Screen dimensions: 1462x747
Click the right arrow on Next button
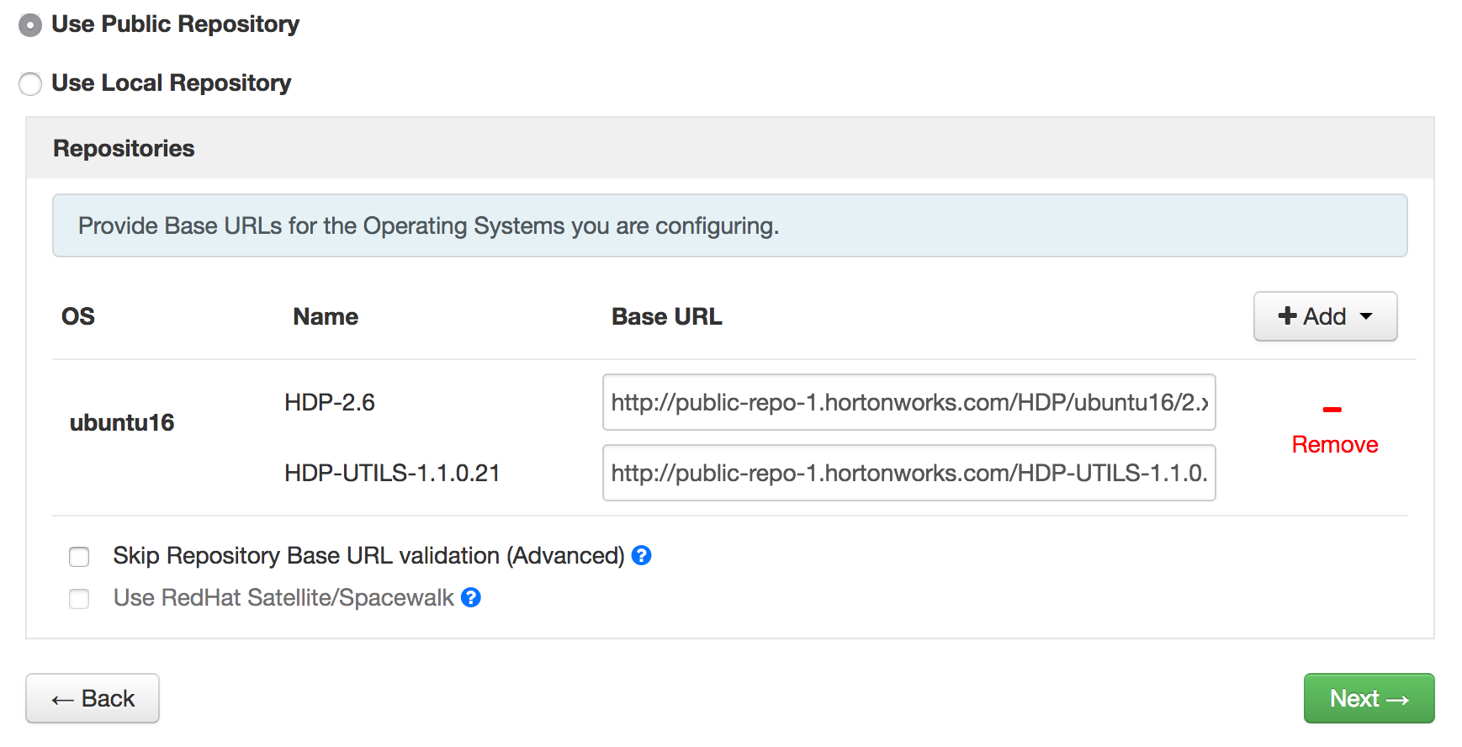pos(1397,700)
